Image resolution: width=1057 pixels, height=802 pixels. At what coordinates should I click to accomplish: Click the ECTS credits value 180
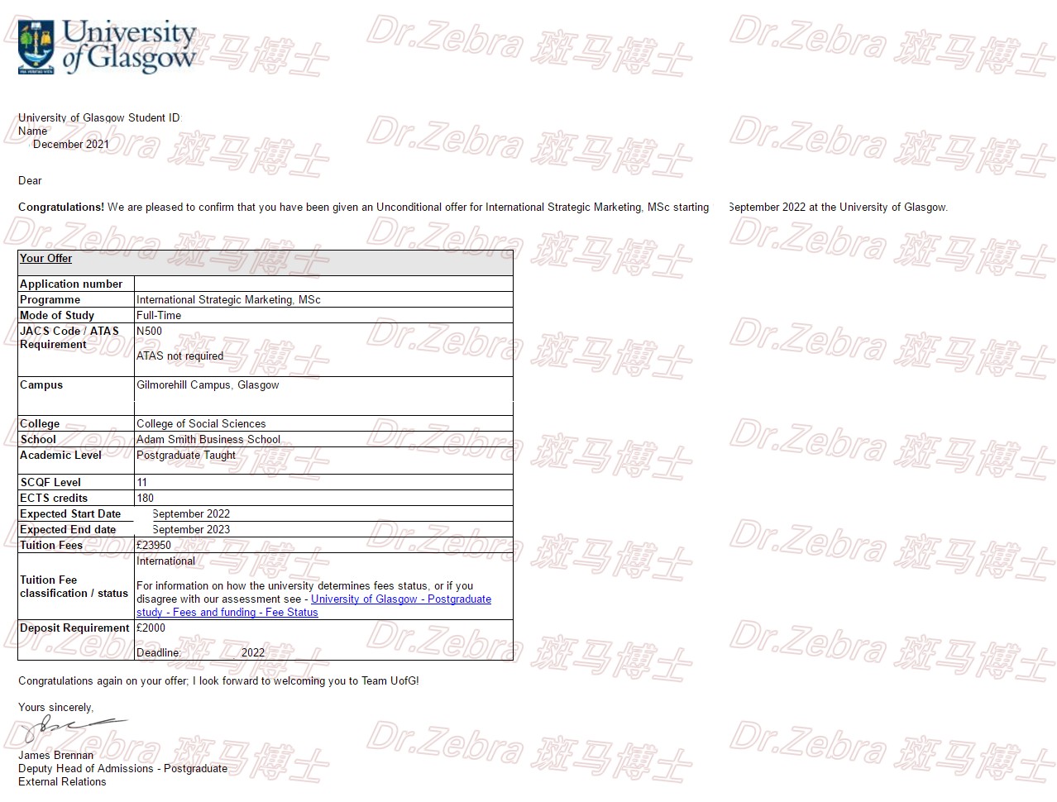146,499
